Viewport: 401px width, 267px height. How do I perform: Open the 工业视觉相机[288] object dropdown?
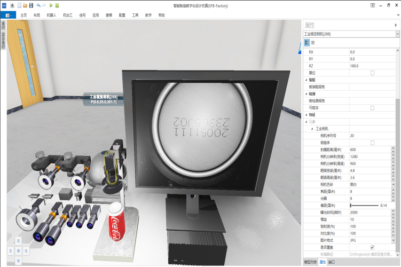point(397,34)
